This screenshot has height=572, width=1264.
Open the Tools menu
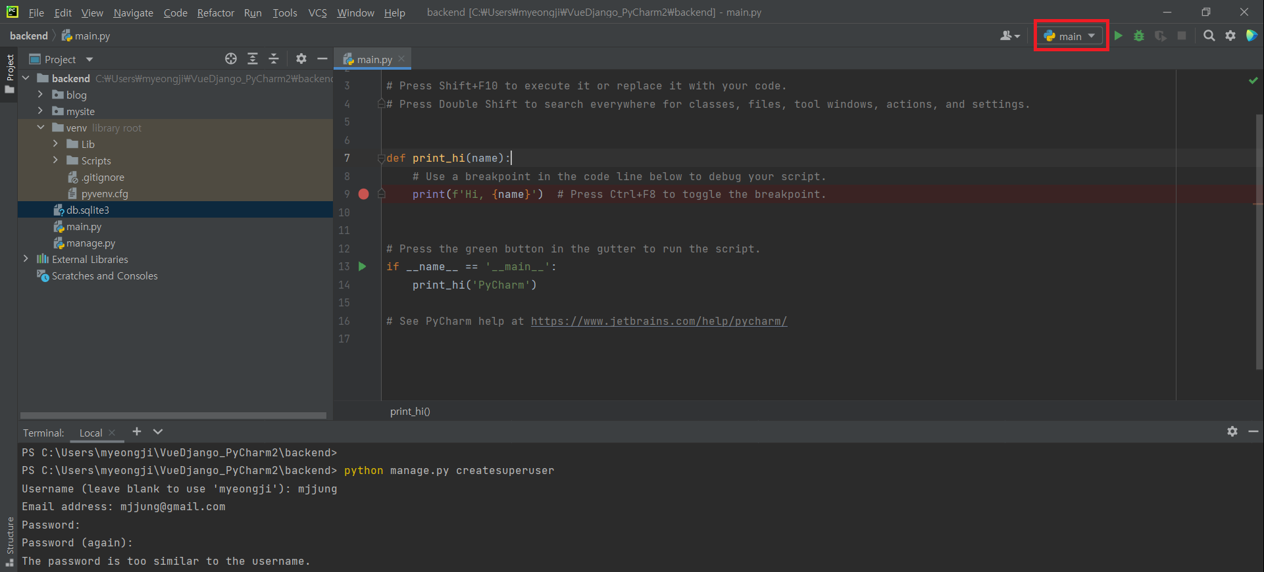point(285,12)
